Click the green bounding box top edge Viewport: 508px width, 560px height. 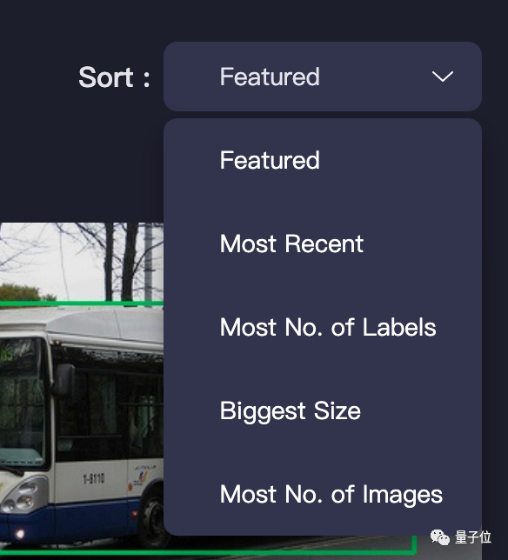point(82,303)
